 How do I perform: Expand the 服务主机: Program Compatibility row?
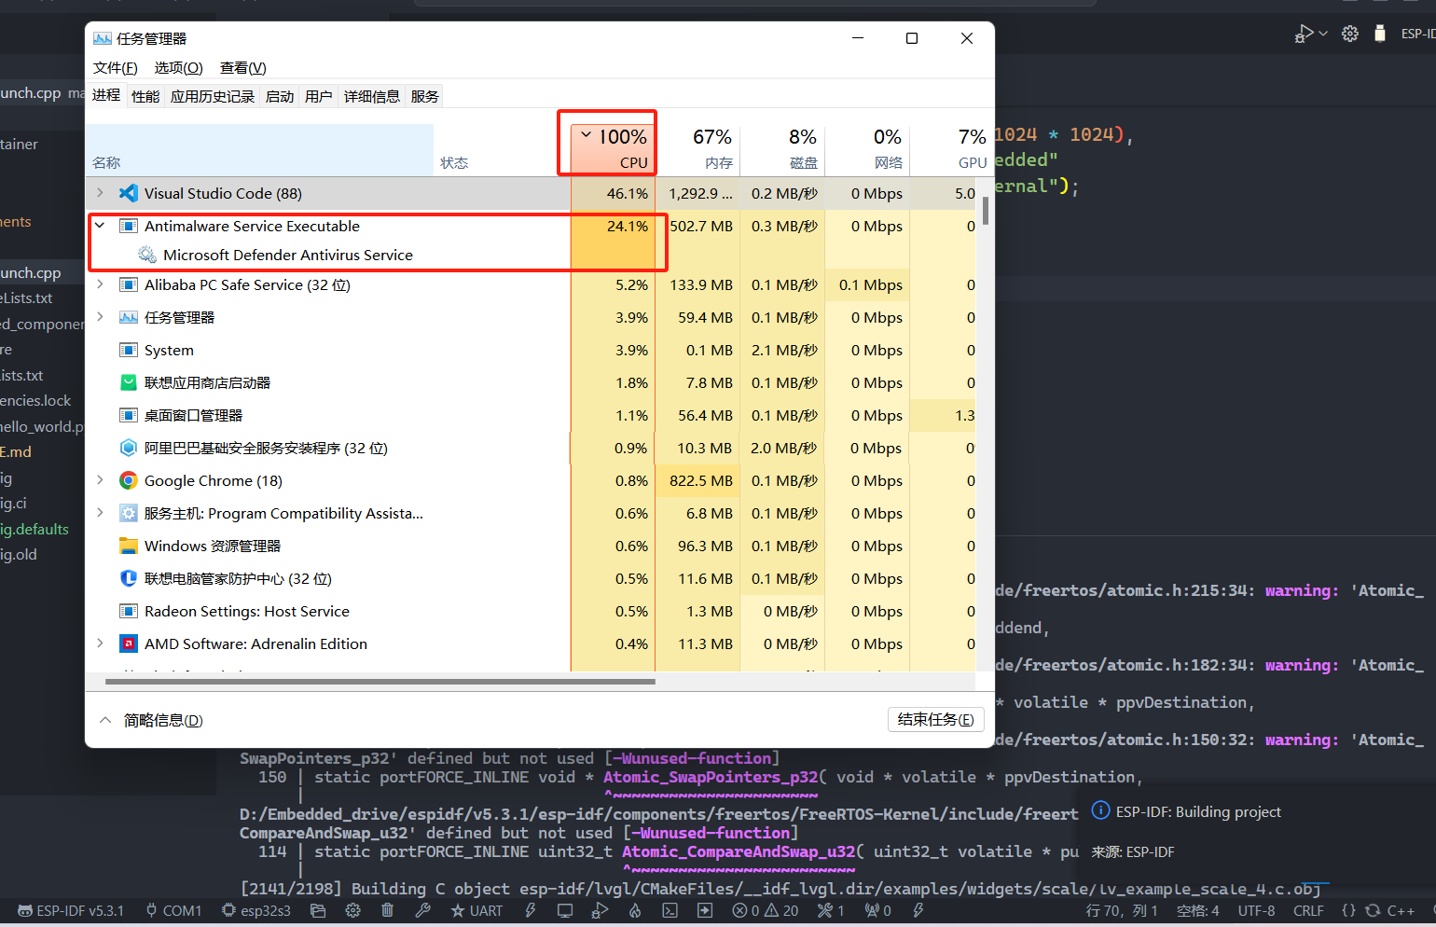point(101,513)
